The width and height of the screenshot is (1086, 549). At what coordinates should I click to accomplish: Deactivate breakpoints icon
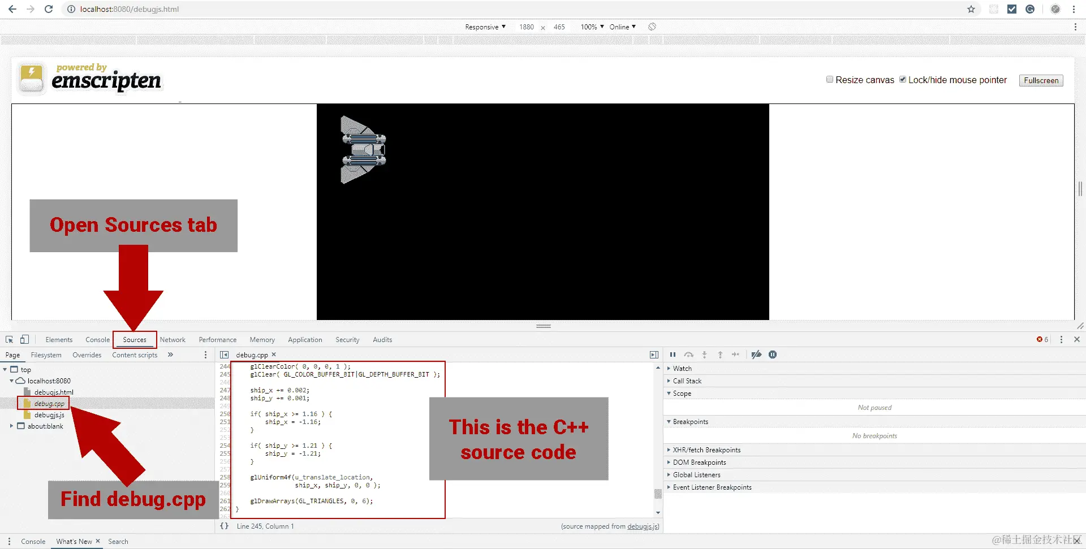pyautogui.click(x=756, y=355)
